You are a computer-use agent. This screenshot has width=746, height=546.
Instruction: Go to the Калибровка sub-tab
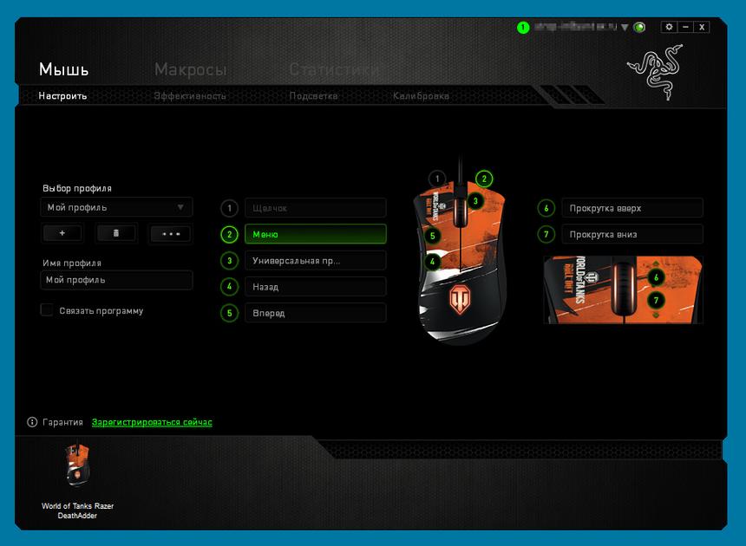coord(421,96)
